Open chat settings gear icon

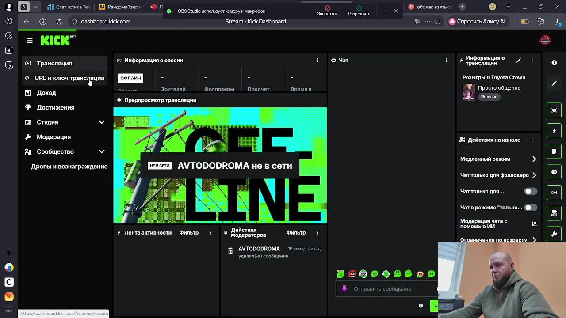coord(421,306)
